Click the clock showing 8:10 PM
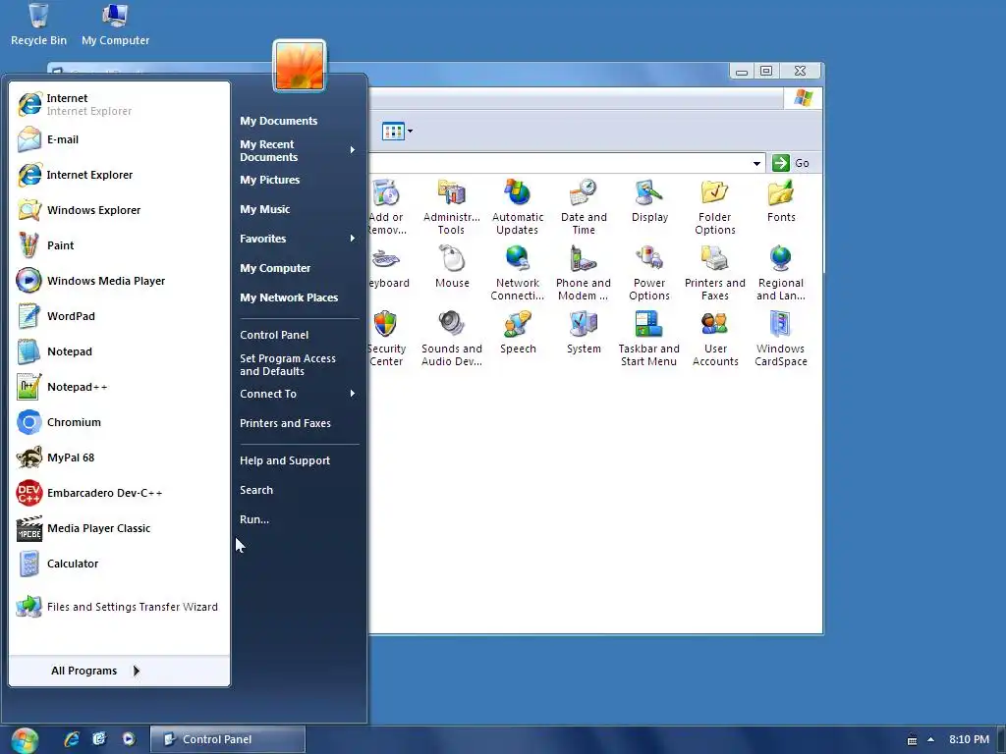This screenshot has width=1006, height=754. (x=969, y=739)
